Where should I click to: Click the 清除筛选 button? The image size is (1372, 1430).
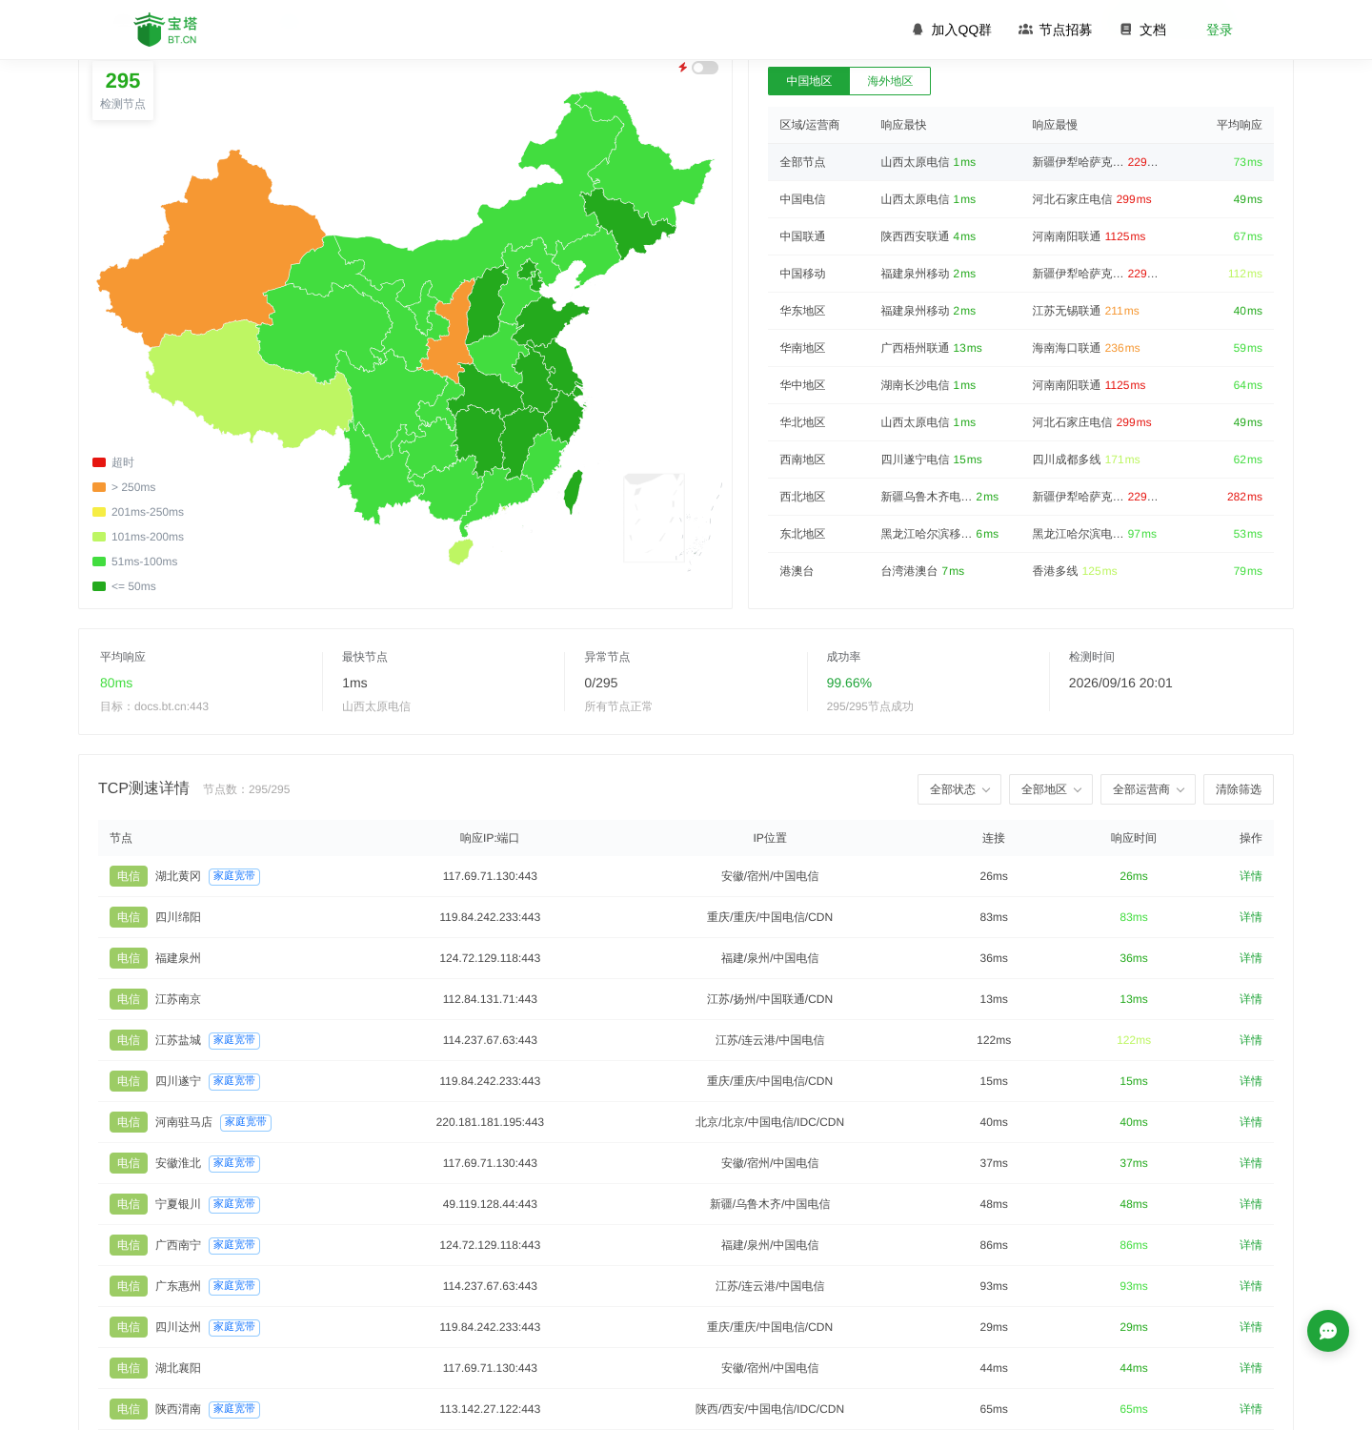point(1239,789)
